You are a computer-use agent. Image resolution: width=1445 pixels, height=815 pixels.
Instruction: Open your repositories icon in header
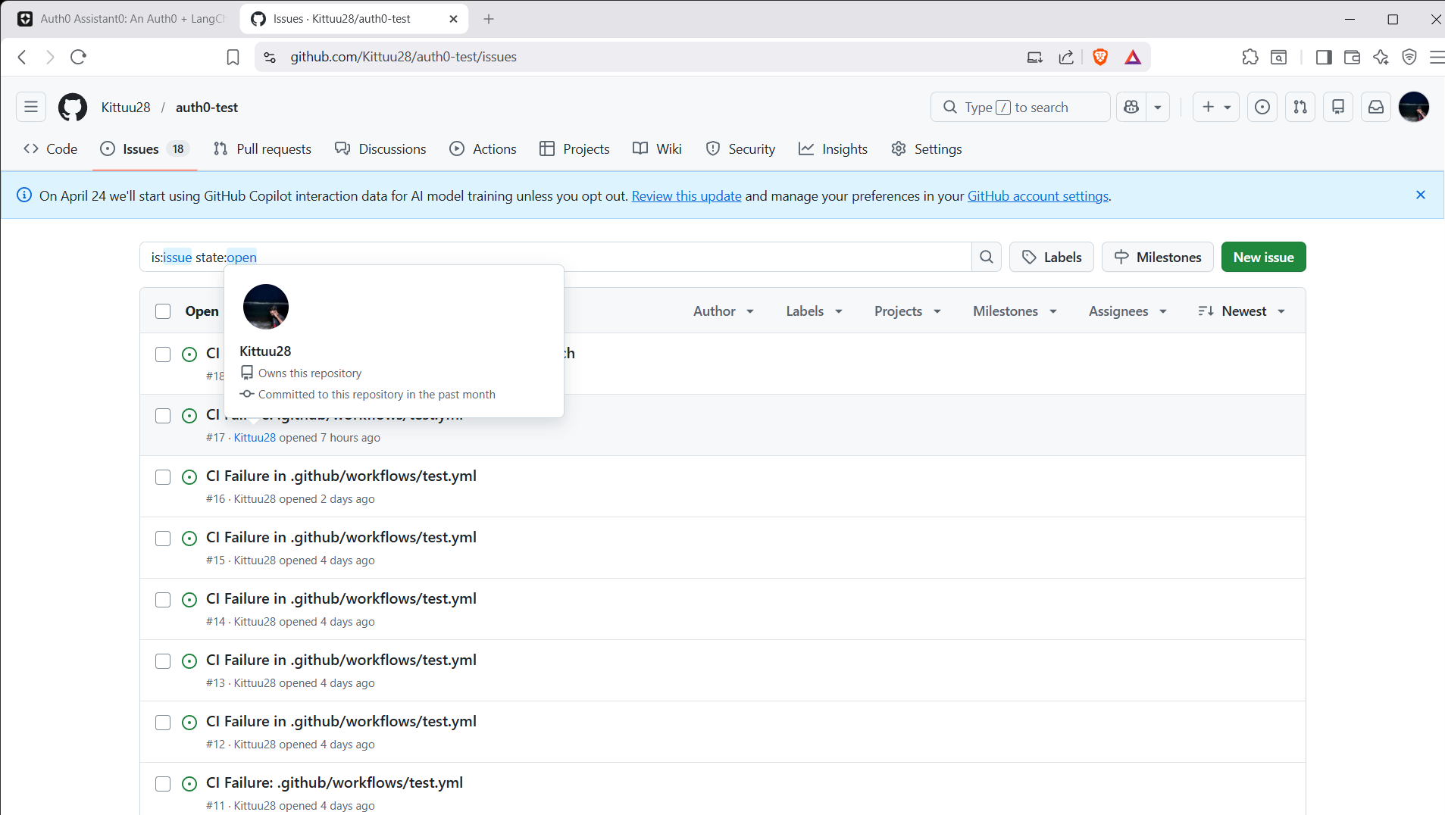1338,108
